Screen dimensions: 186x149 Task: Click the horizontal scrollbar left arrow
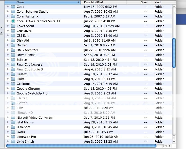(166, 146)
